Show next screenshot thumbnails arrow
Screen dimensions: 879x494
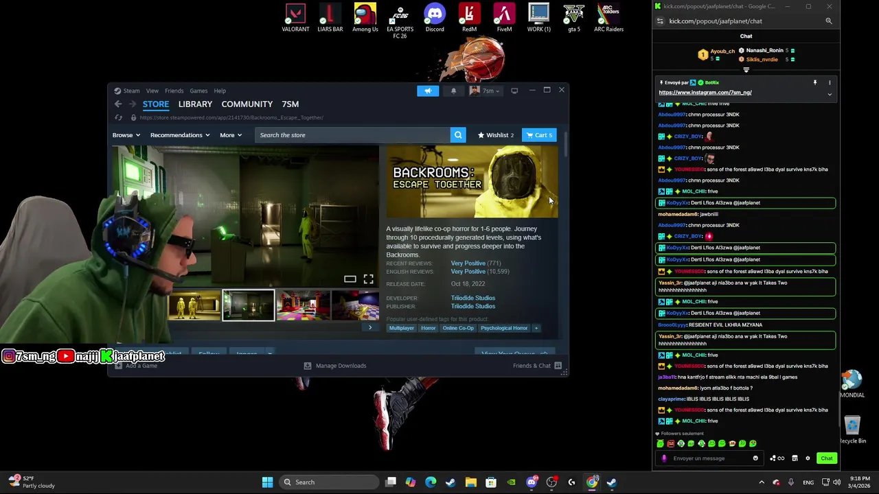[x=370, y=327]
